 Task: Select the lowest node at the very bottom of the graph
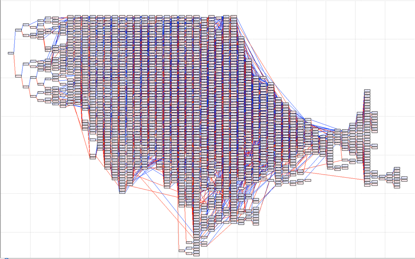click(x=197, y=255)
